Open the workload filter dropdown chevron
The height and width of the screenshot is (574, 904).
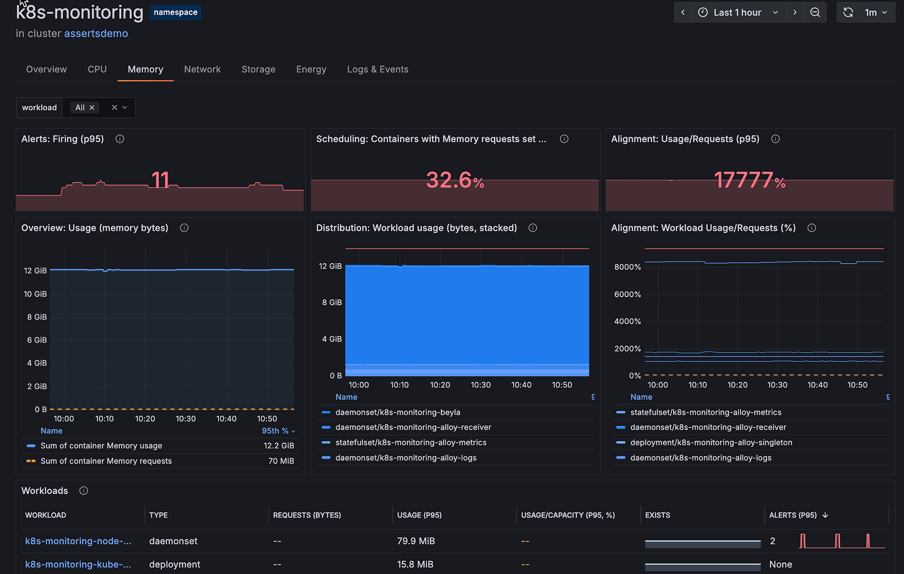(x=125, y=107)
